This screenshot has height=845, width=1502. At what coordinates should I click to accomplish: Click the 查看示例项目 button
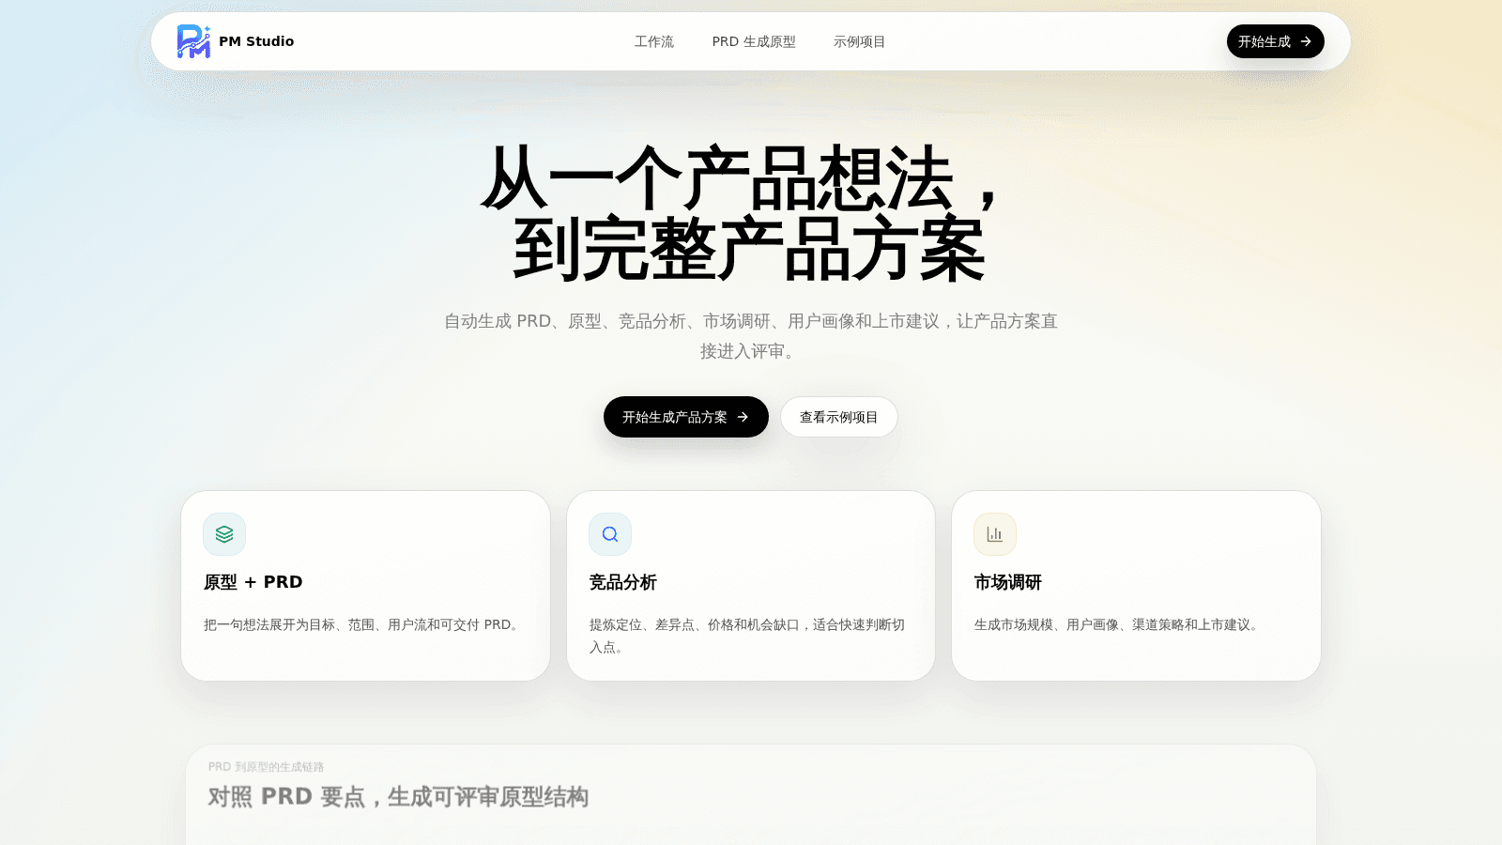click(839, 417)
